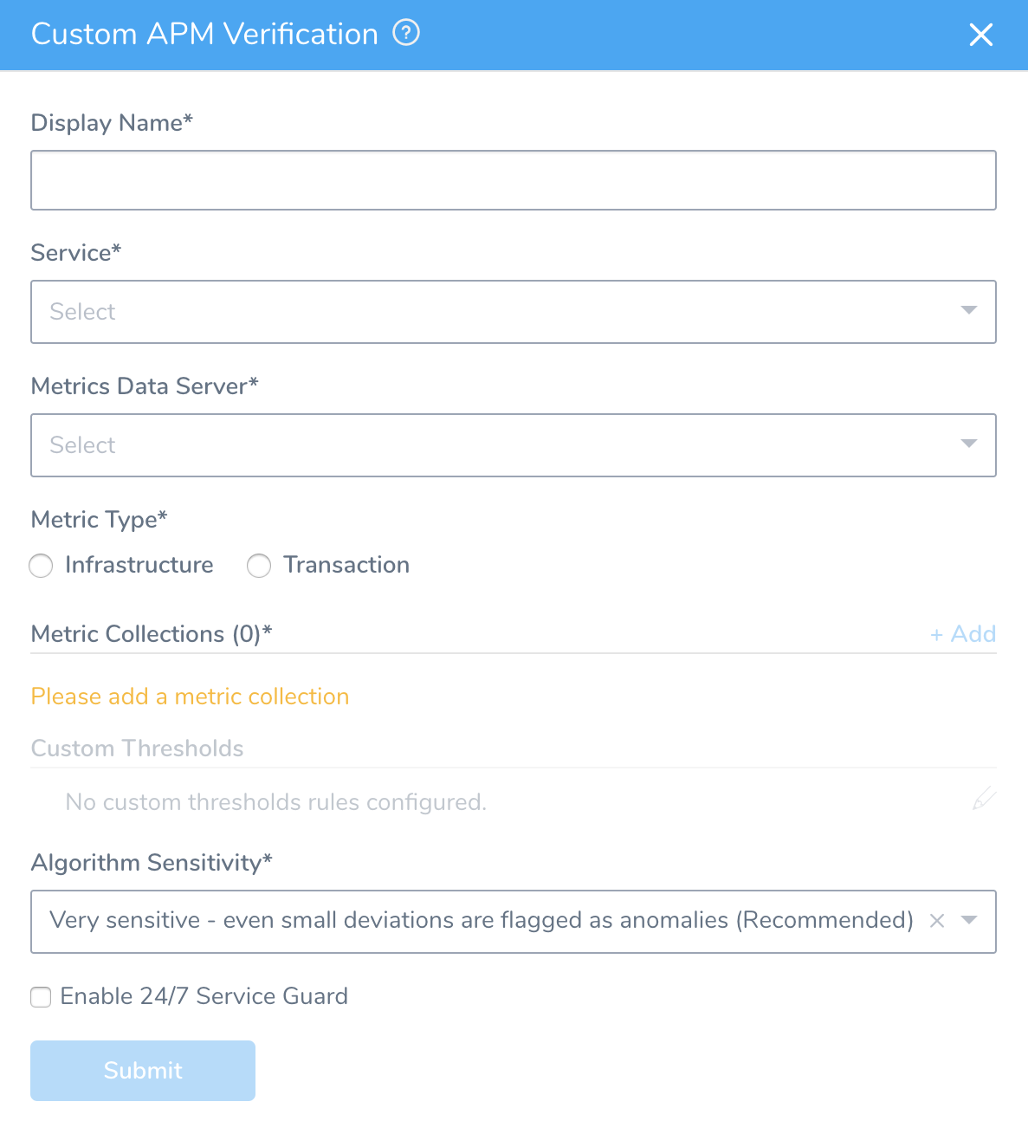Open the Algorithm Sensitivity dropdown arrow
The height and width of the screenshot is (1134, 1028).
click(x=969, y=920)
